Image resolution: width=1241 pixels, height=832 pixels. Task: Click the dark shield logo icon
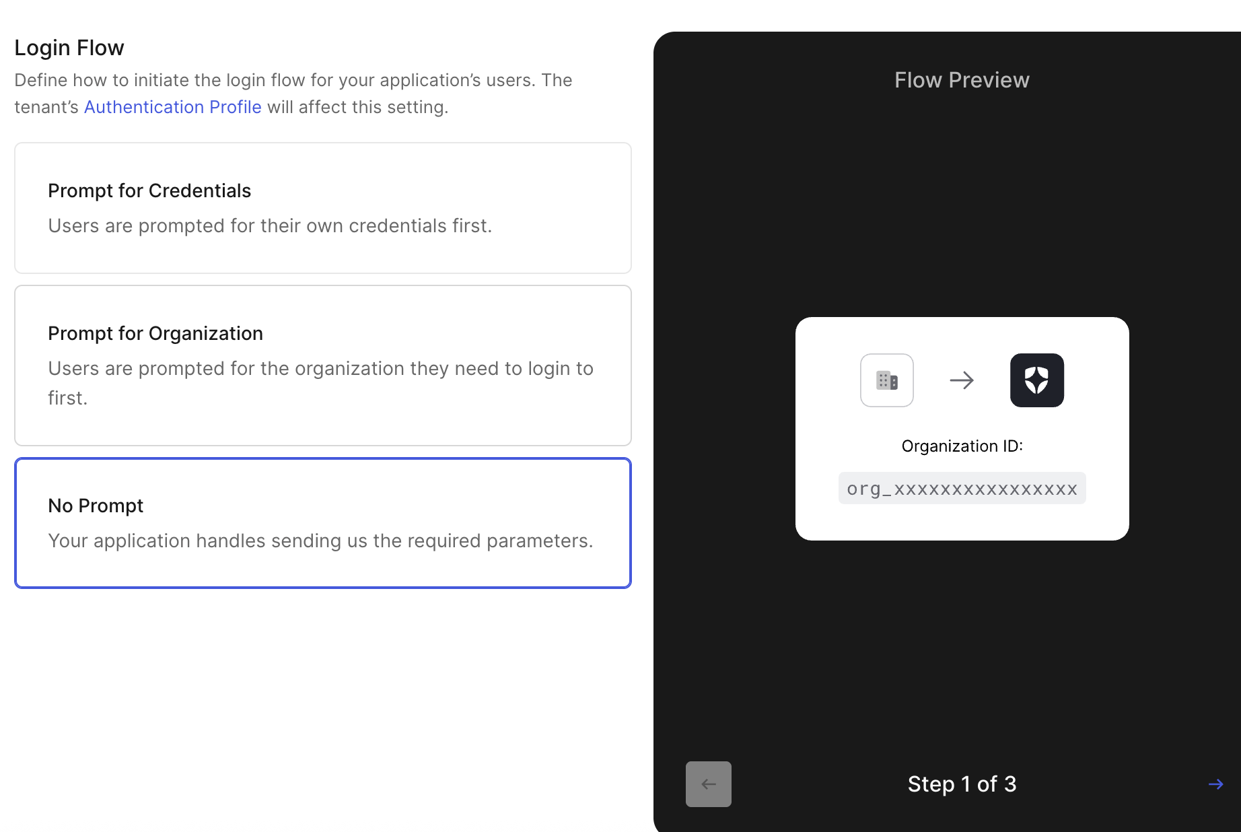click(1036, 380)
